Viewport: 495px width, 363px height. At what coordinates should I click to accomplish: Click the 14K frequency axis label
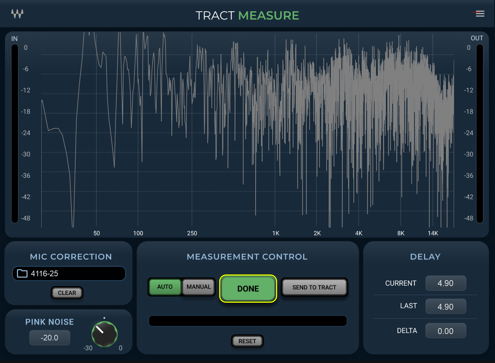pyautogui.click(x=433, y=233)
